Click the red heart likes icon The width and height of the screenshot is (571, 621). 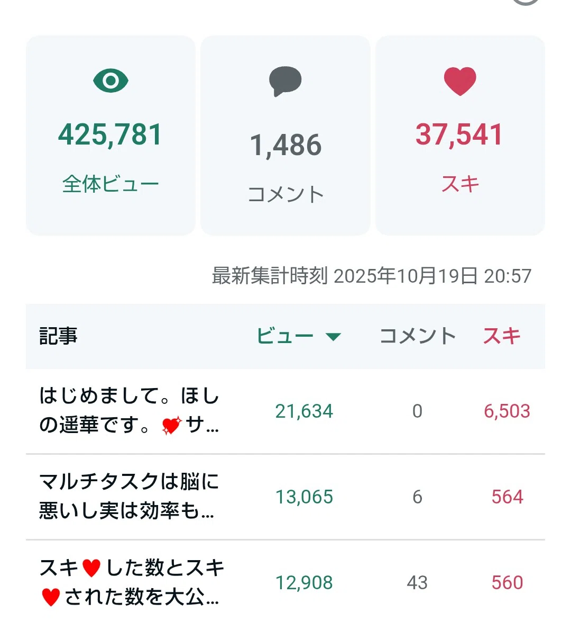460,81
